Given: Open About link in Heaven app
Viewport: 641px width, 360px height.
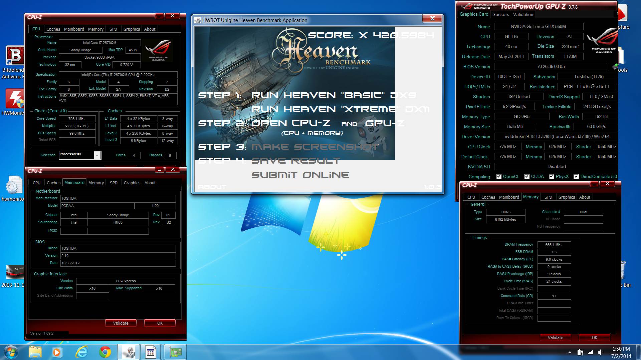Looking at the screenshot, I should pos(212,187).
